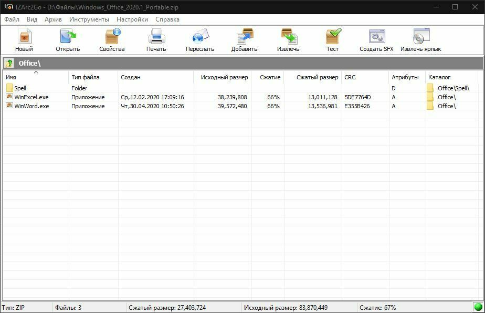The width and height of the screenshot is (485, 313).
Task: Click the Новый (New archive) toolbar icon
Action: pyautogui.click(x=24, y=38)
